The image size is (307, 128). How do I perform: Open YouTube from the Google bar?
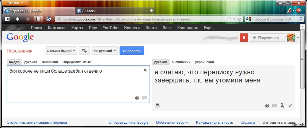[110, 28]
